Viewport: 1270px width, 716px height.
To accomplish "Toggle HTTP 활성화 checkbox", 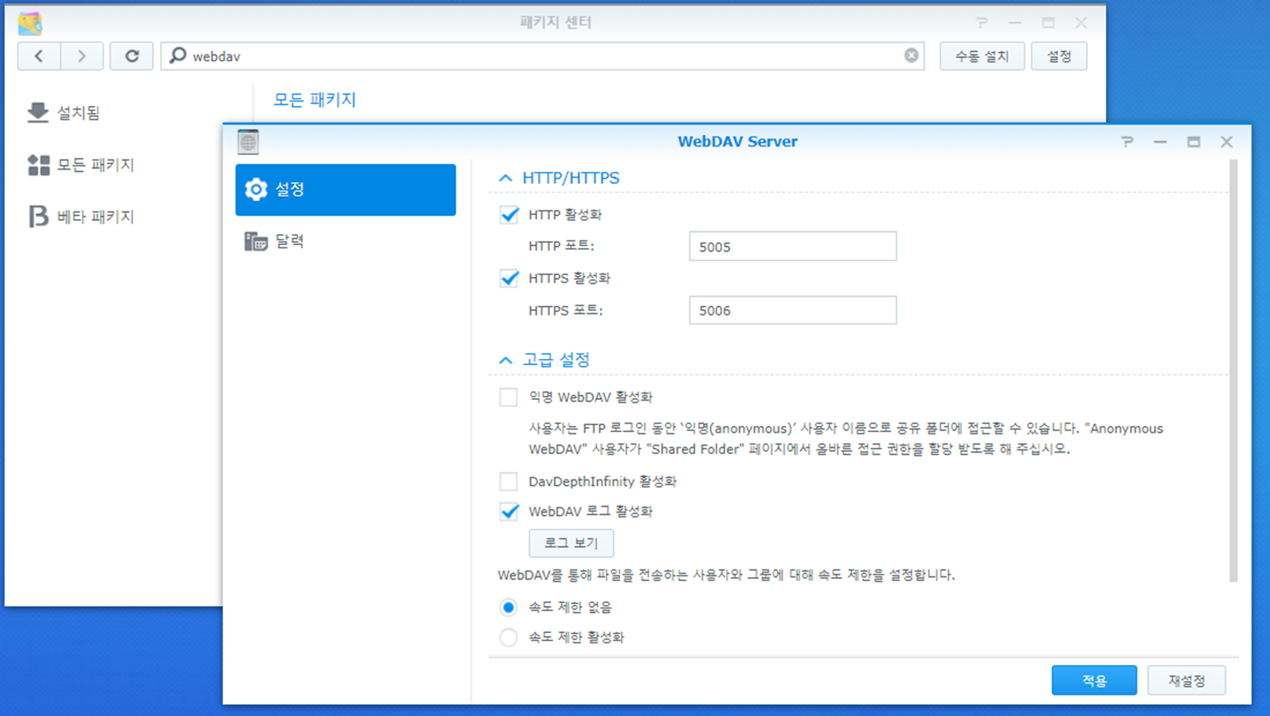I will tap(509, 214).
